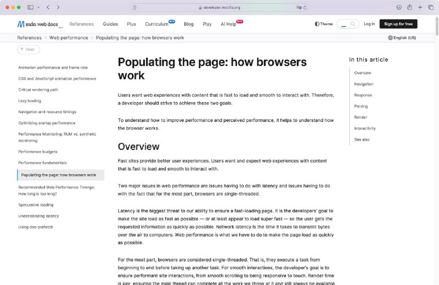
Task: Jump to Parsing in article contents
Action: [x=361, y=106]
